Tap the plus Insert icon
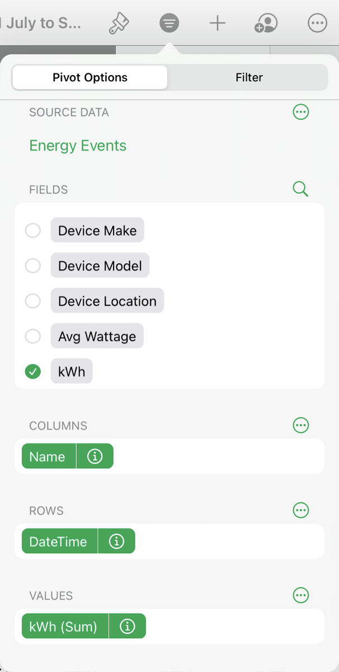The image size is (339, 672). (217, 23)
